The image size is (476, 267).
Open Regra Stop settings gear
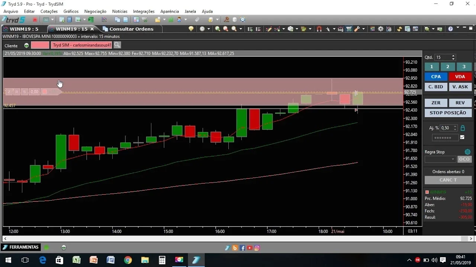(x=467, y=152)
